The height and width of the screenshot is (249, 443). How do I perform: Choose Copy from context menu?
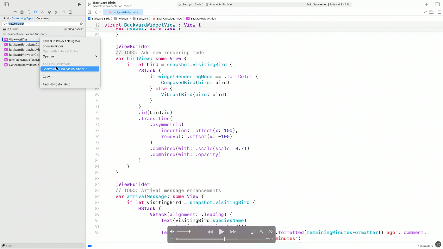[x=70, y=77]
